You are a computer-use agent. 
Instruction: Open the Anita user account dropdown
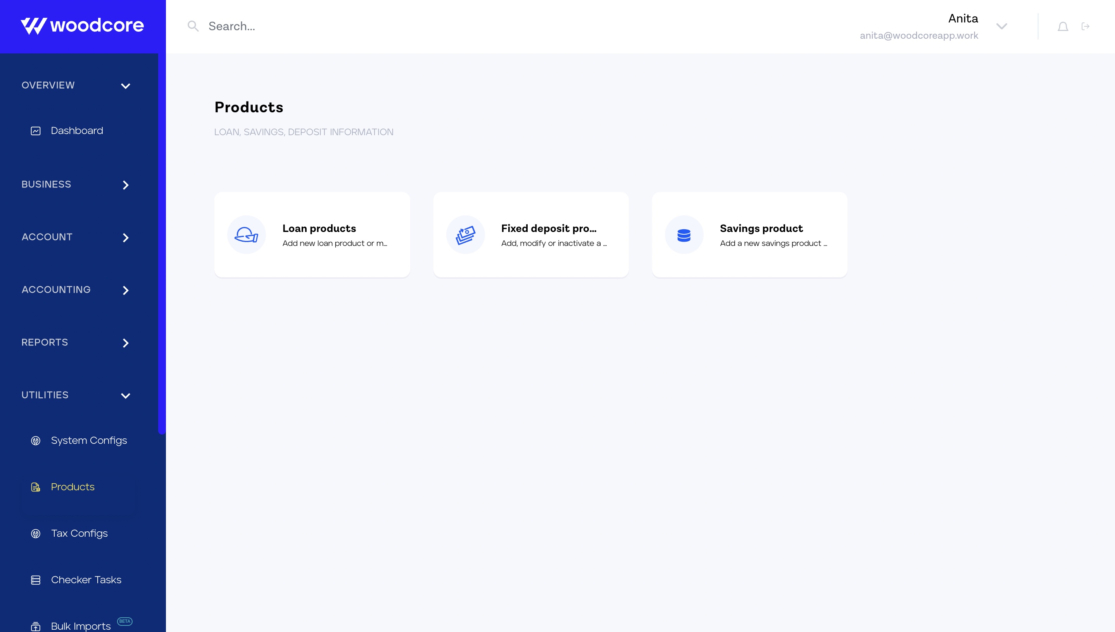(x=1001, y=26)
